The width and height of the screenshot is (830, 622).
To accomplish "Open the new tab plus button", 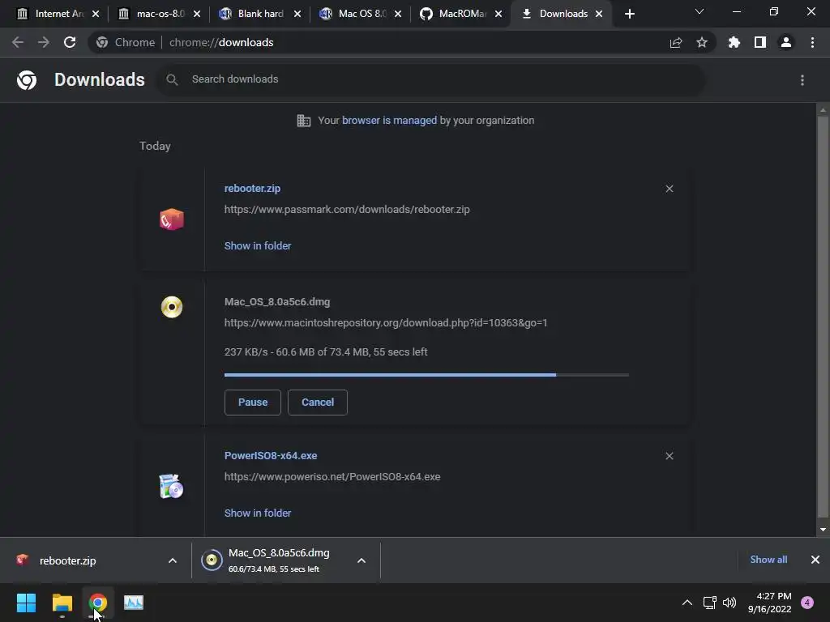I will coord(629,14).
